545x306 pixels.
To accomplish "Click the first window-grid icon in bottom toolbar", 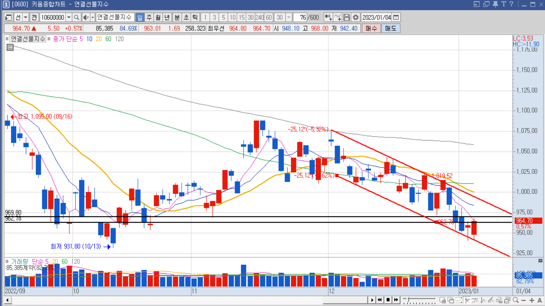I will tap(442, 300).
